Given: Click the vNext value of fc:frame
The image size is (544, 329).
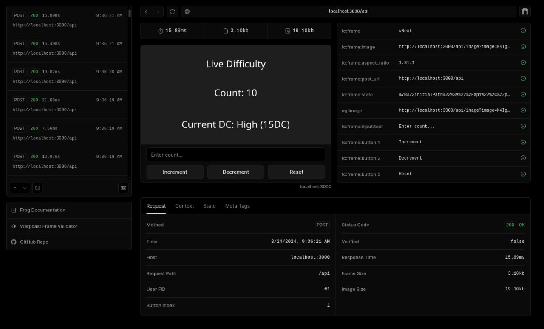Looking at the screenshot, I should [405, 31].
